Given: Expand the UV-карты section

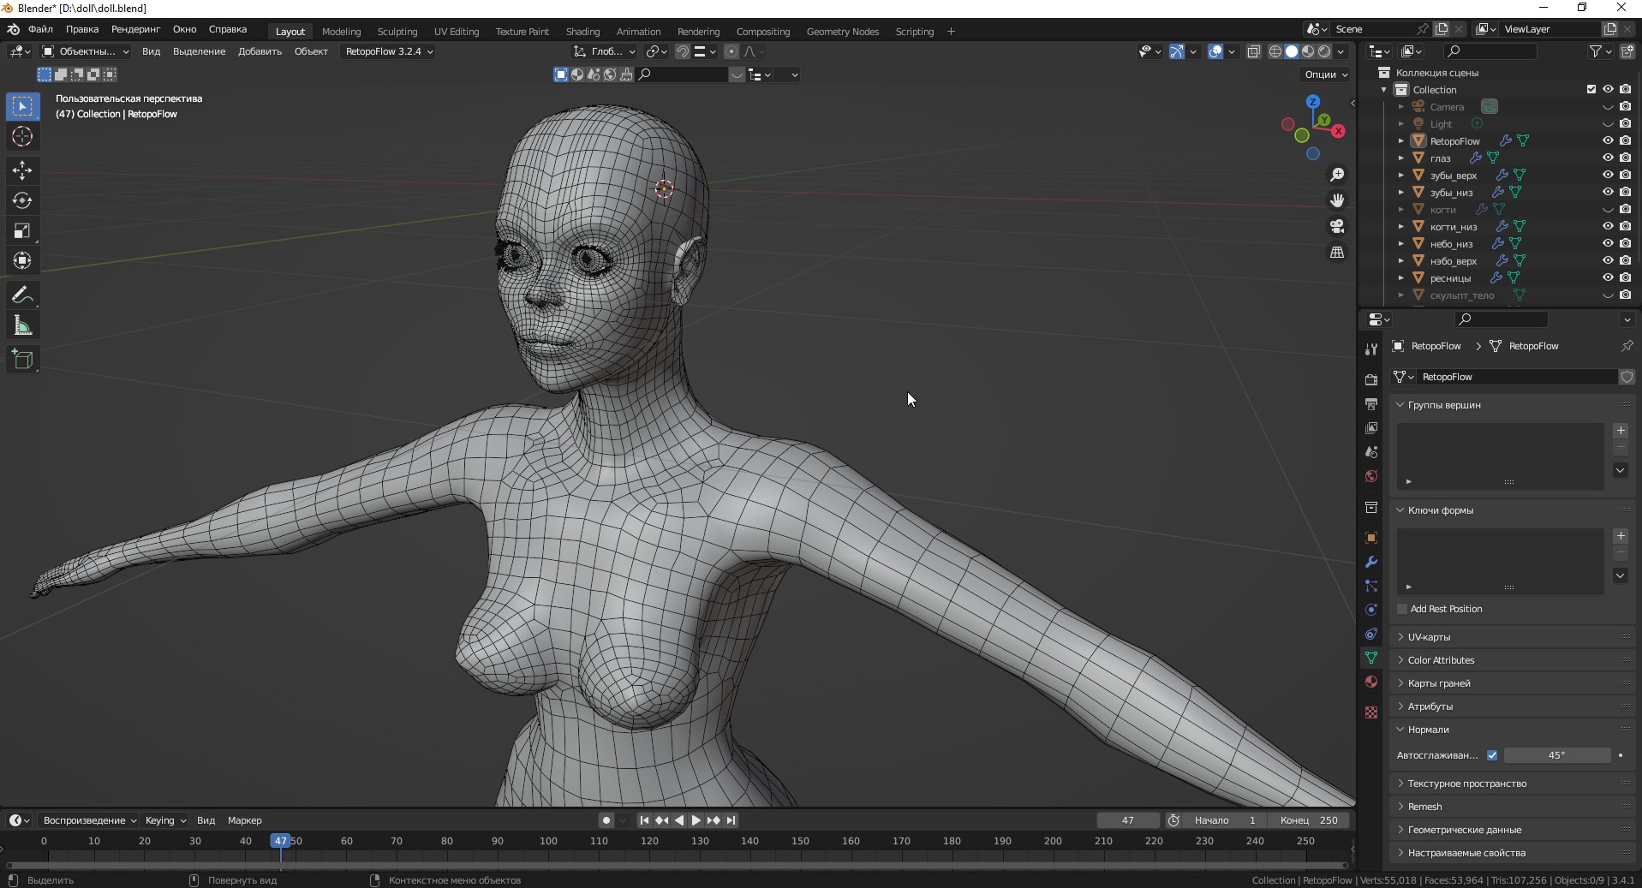Looking at the screenshot, I should 1429,637.
